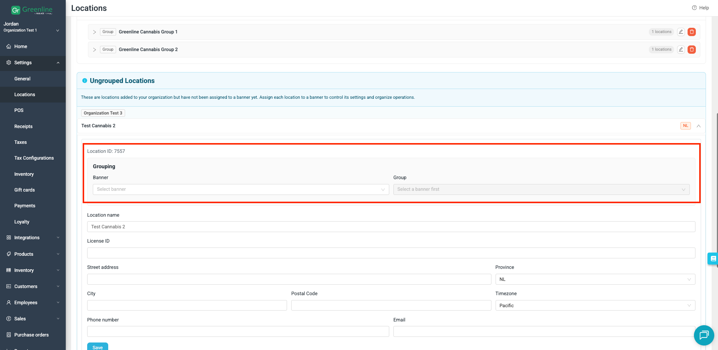Click the Customers card icon

pyautogui.click(x=9, y=287)
